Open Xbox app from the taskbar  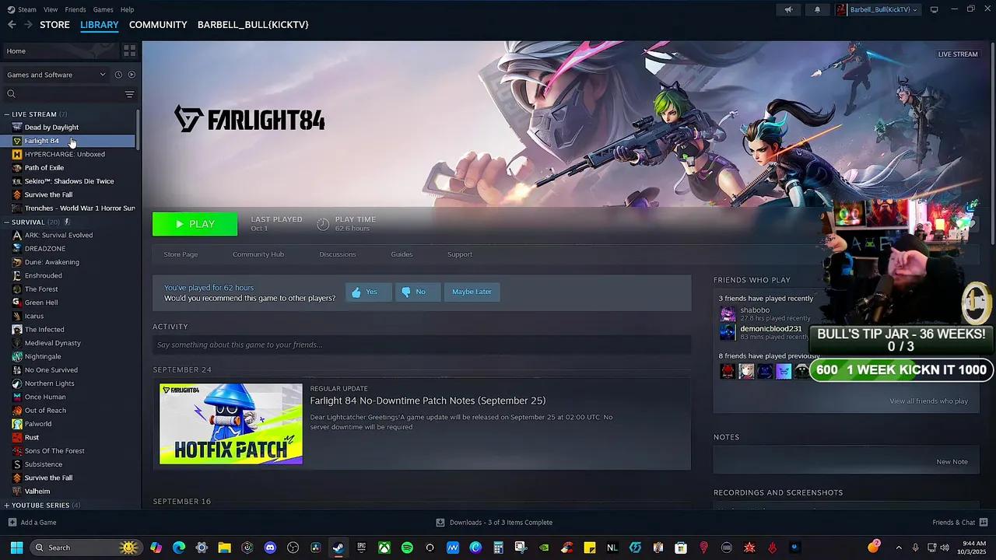click(384, 548)
